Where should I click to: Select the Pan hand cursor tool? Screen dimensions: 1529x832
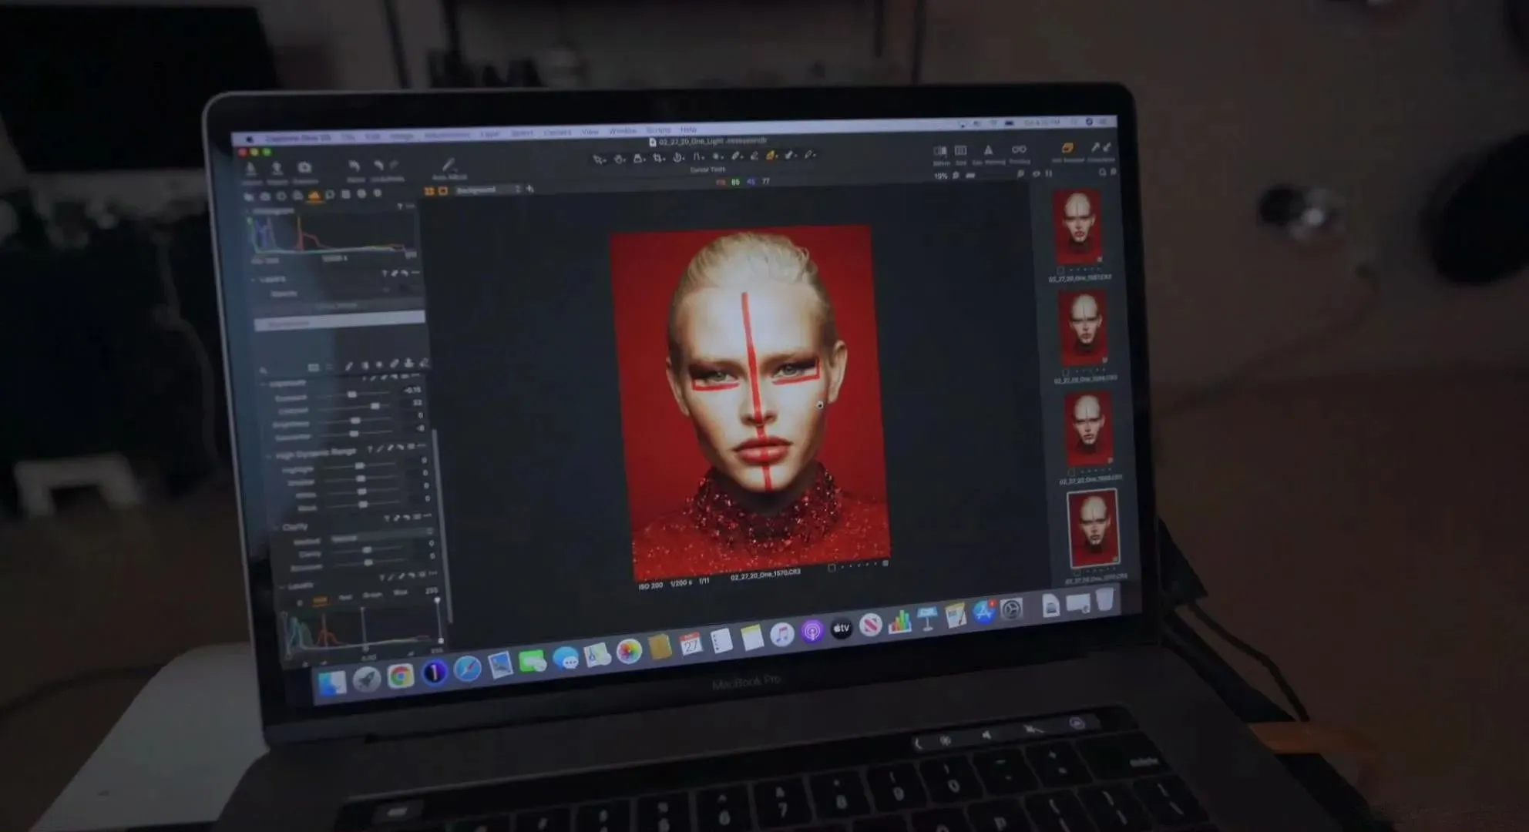(619, 159)
